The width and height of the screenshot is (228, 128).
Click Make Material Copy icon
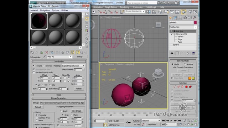[x=52, y=52]
